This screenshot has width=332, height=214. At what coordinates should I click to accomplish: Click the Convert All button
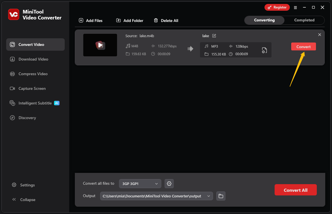tap(296, 190)
